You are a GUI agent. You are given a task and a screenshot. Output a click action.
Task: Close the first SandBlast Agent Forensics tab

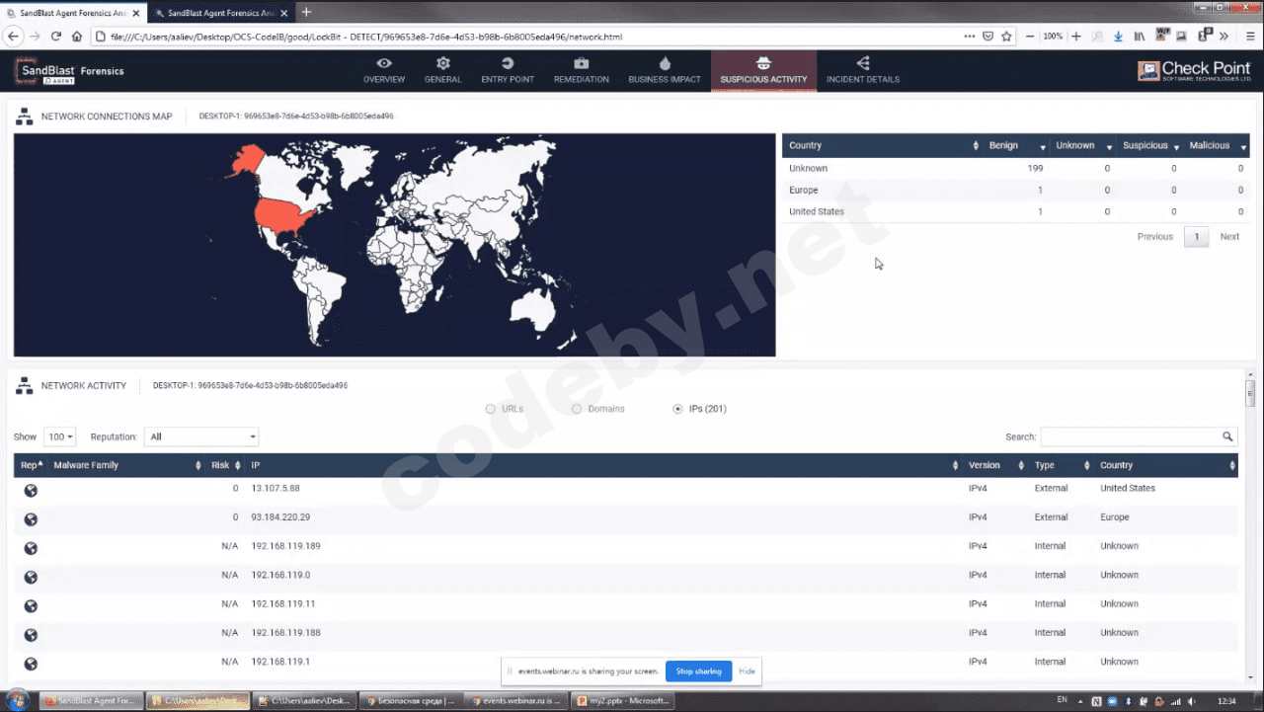point(134,13)
